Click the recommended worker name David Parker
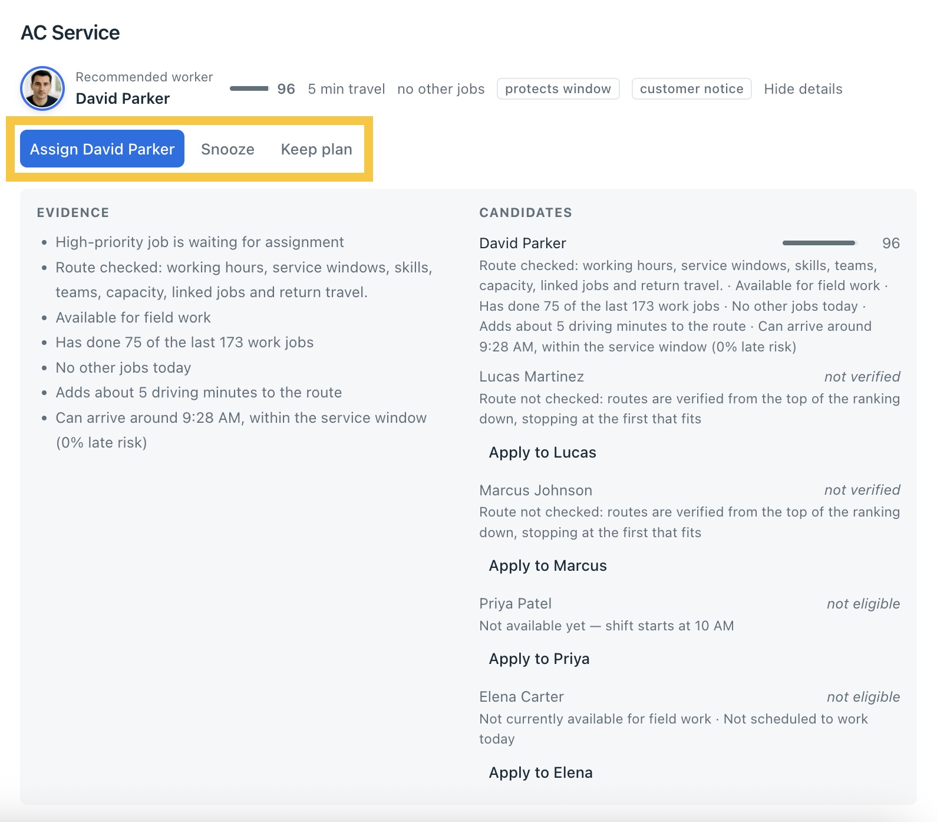Image resolution: width=937 pixels, height=822 pixels. point(123,98)
